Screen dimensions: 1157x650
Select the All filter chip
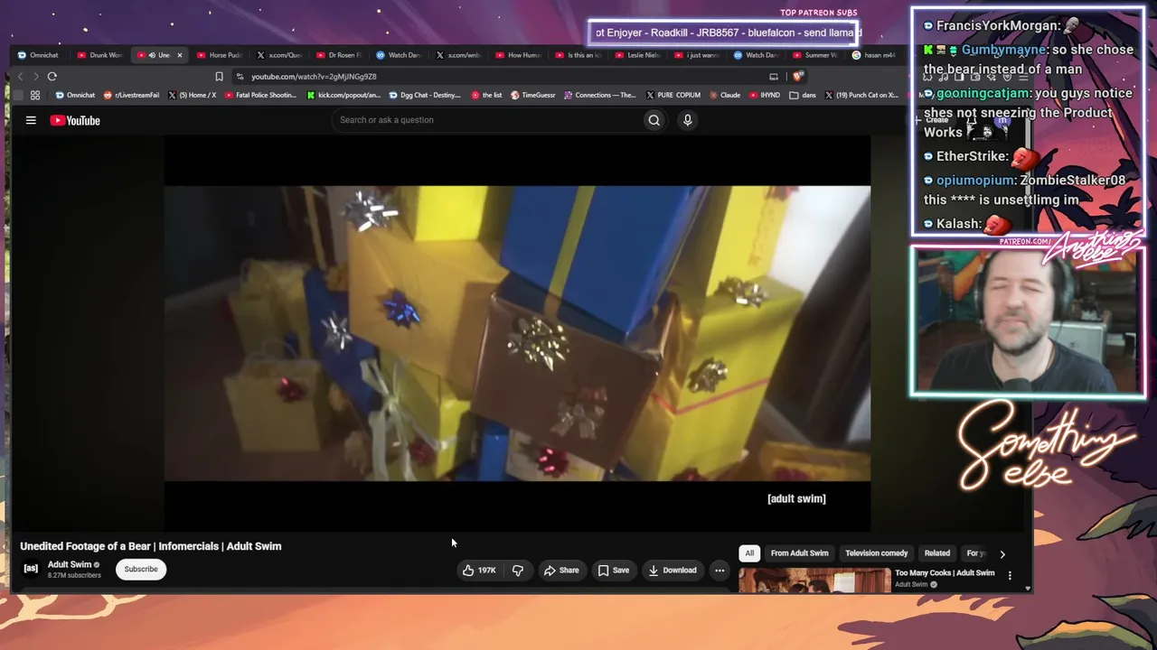click(749, 553)
